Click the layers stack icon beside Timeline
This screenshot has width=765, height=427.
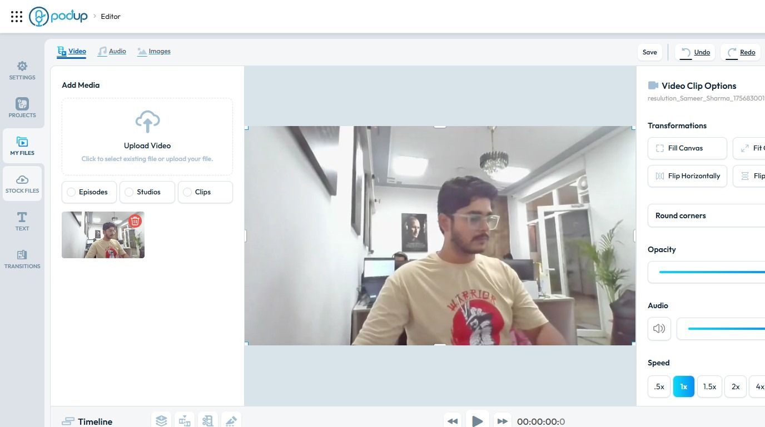161,421
